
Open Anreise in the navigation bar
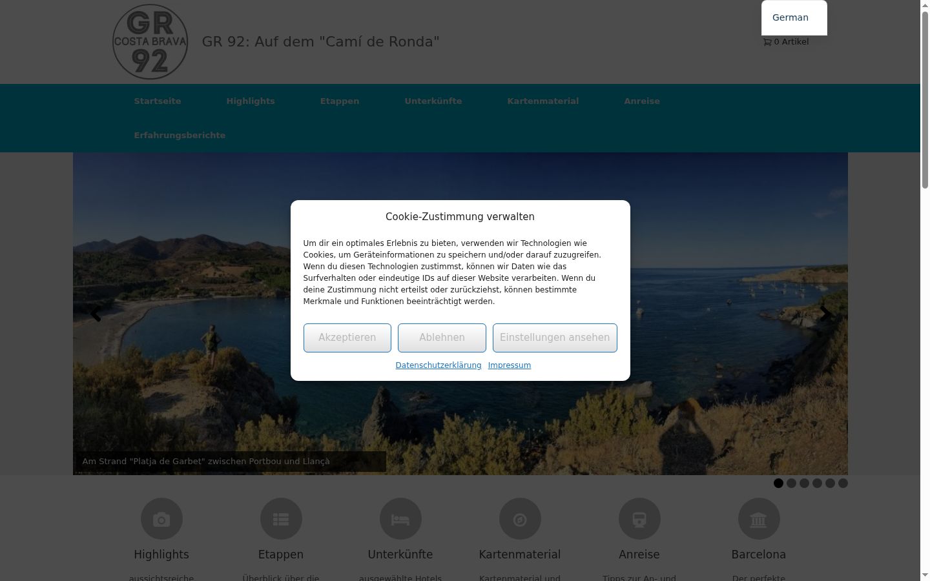coord(642,101)
